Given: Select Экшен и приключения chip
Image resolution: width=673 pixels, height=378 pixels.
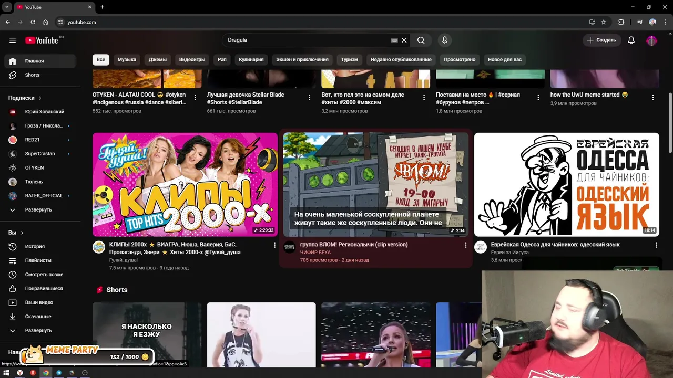Looking at the screenshot, I should [x=302, y=59].
